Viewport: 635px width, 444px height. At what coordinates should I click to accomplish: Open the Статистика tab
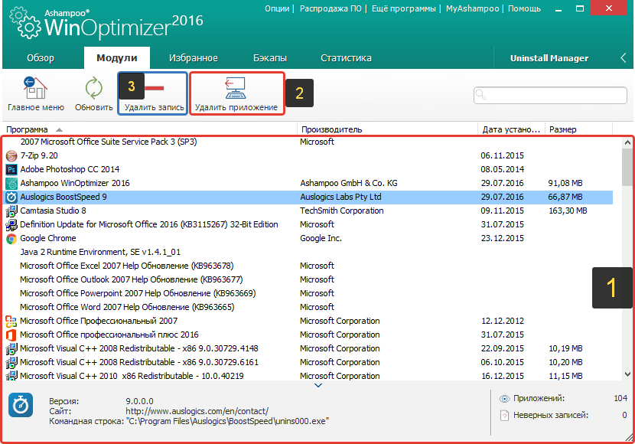(x=347, y=58)
